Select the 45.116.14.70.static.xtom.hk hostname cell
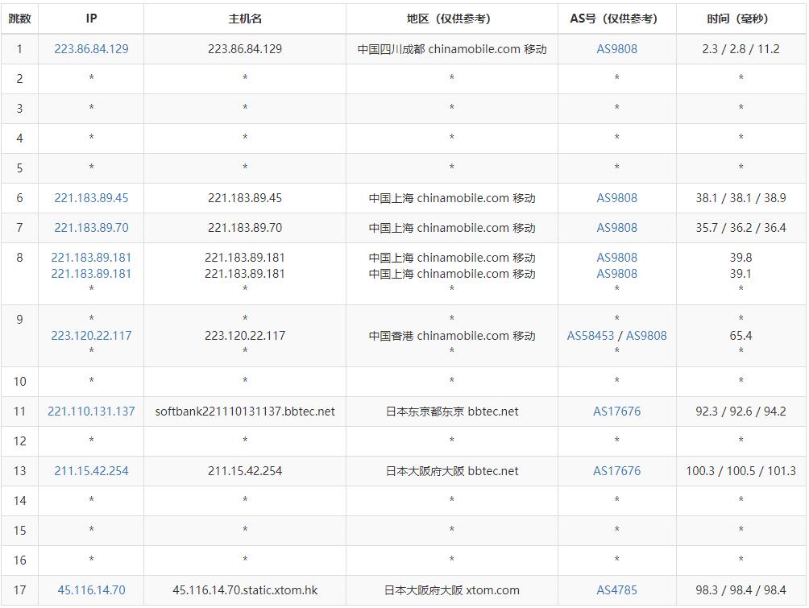This screenshot has width=809, height=608. coord(245,590)
